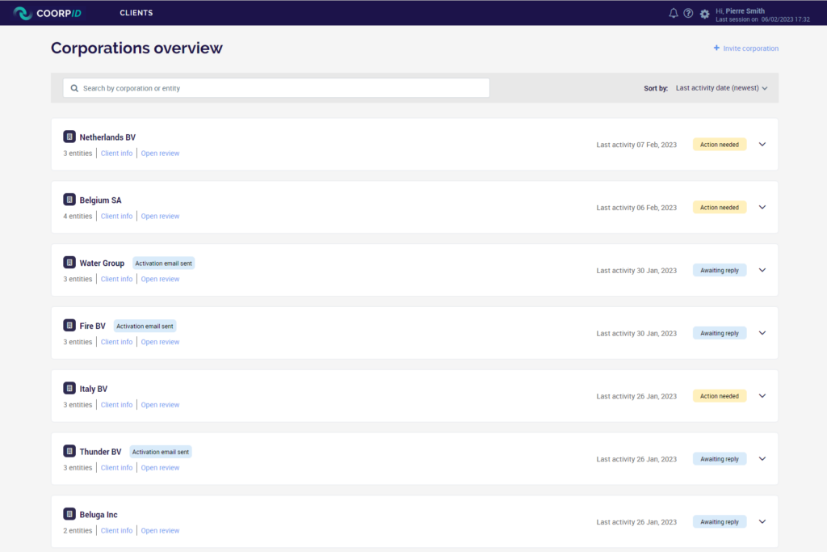This screenshot has width=827, height=552.
Task: Switch to the CLIENTS tab
Action: pyautogui.click(x=136, y=12)
